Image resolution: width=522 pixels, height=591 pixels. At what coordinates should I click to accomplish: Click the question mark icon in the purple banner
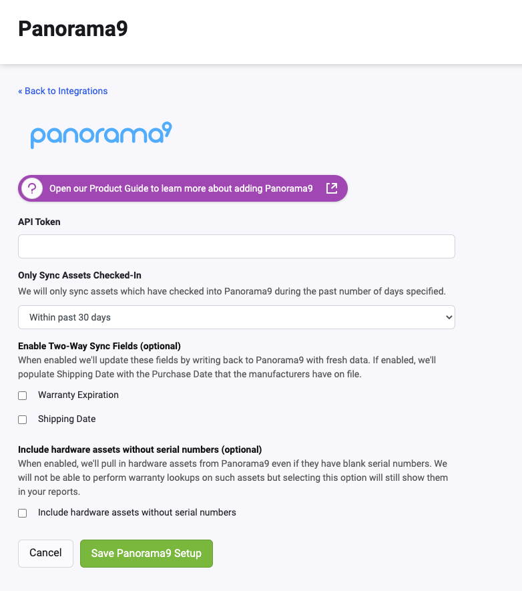click(x=32, y=188)
